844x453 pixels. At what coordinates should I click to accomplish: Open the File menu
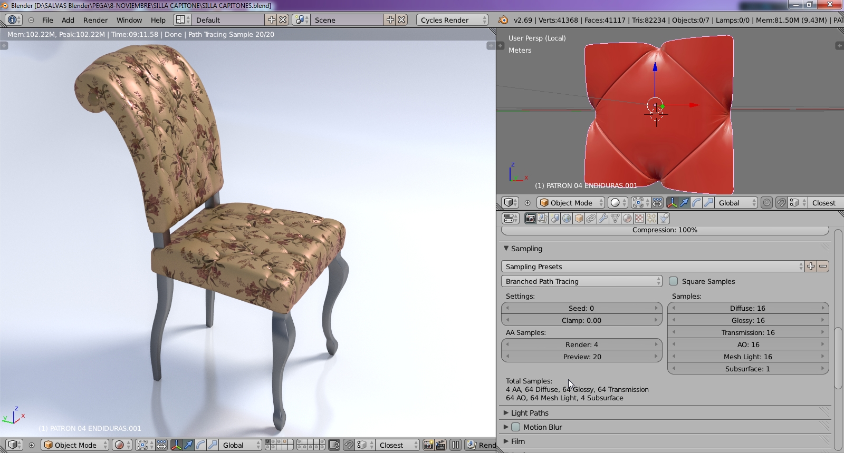[x=47, y=20]
